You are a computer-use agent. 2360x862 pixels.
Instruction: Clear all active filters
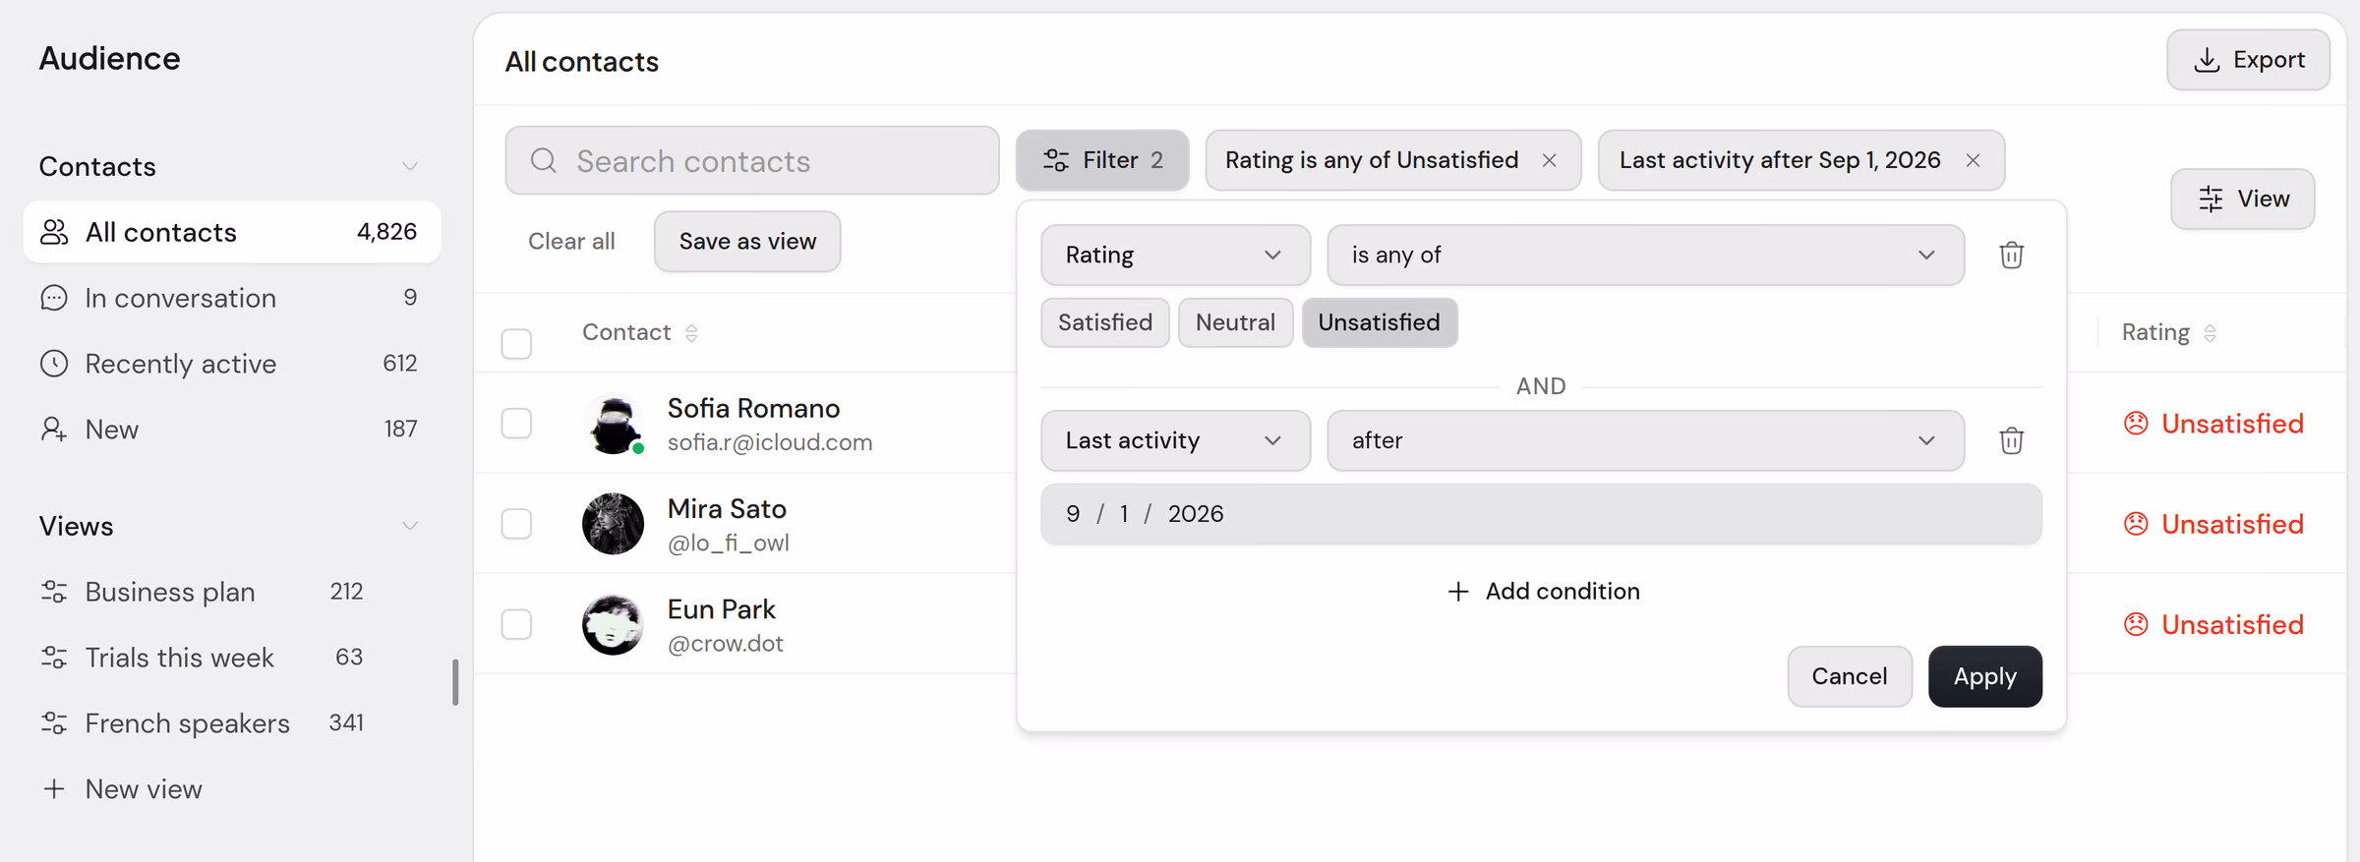click(x=571, y=242)
